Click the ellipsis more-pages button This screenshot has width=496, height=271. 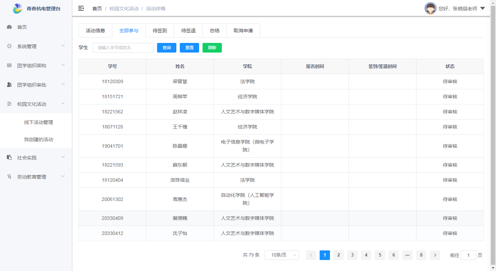(x=407, y=255)
